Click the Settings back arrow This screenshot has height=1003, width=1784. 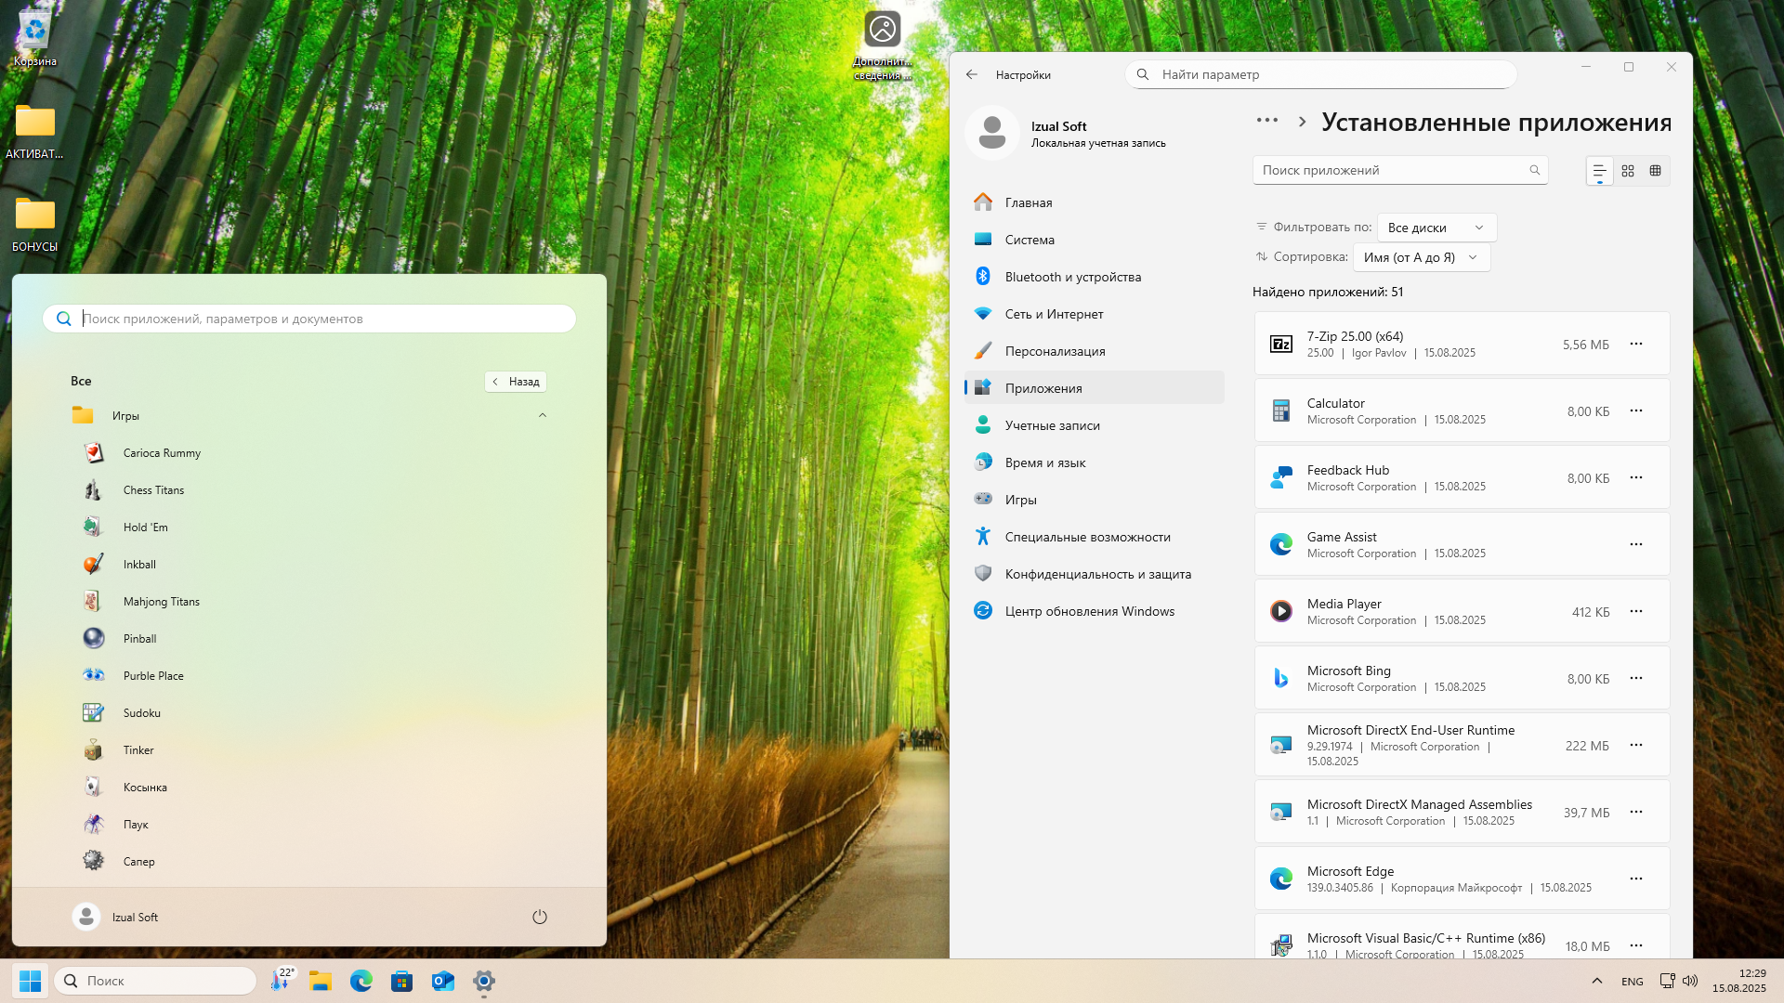(x=972, y=74)
